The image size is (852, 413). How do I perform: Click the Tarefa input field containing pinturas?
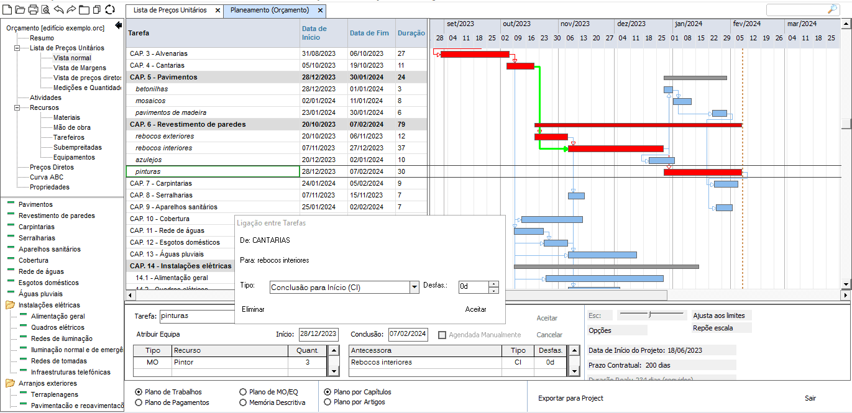(197, 315)
